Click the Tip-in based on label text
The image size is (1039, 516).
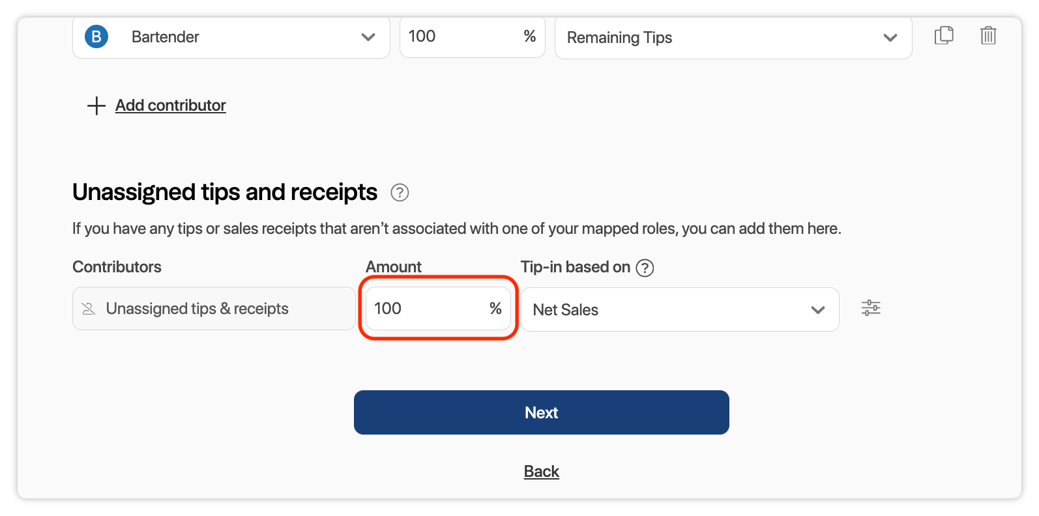[575, 267]
